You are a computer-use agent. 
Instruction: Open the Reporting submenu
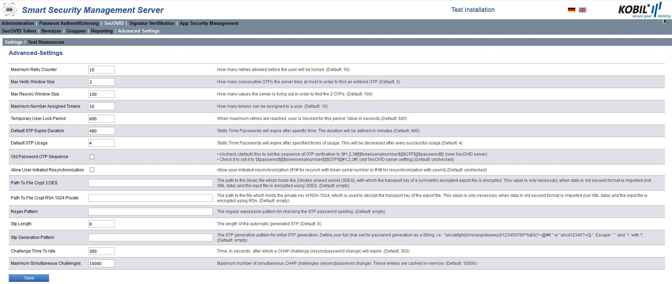102,31
